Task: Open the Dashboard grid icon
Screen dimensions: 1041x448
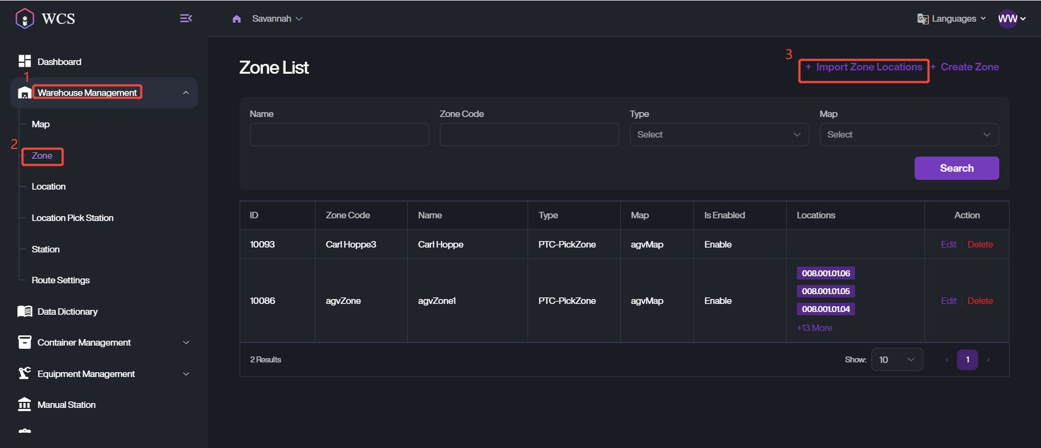Action: coord(24,61)
